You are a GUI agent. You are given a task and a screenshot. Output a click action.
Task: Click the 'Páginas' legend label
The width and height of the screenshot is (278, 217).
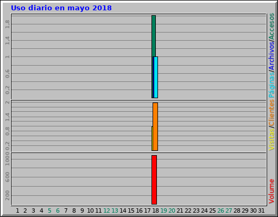pos(271,85)
